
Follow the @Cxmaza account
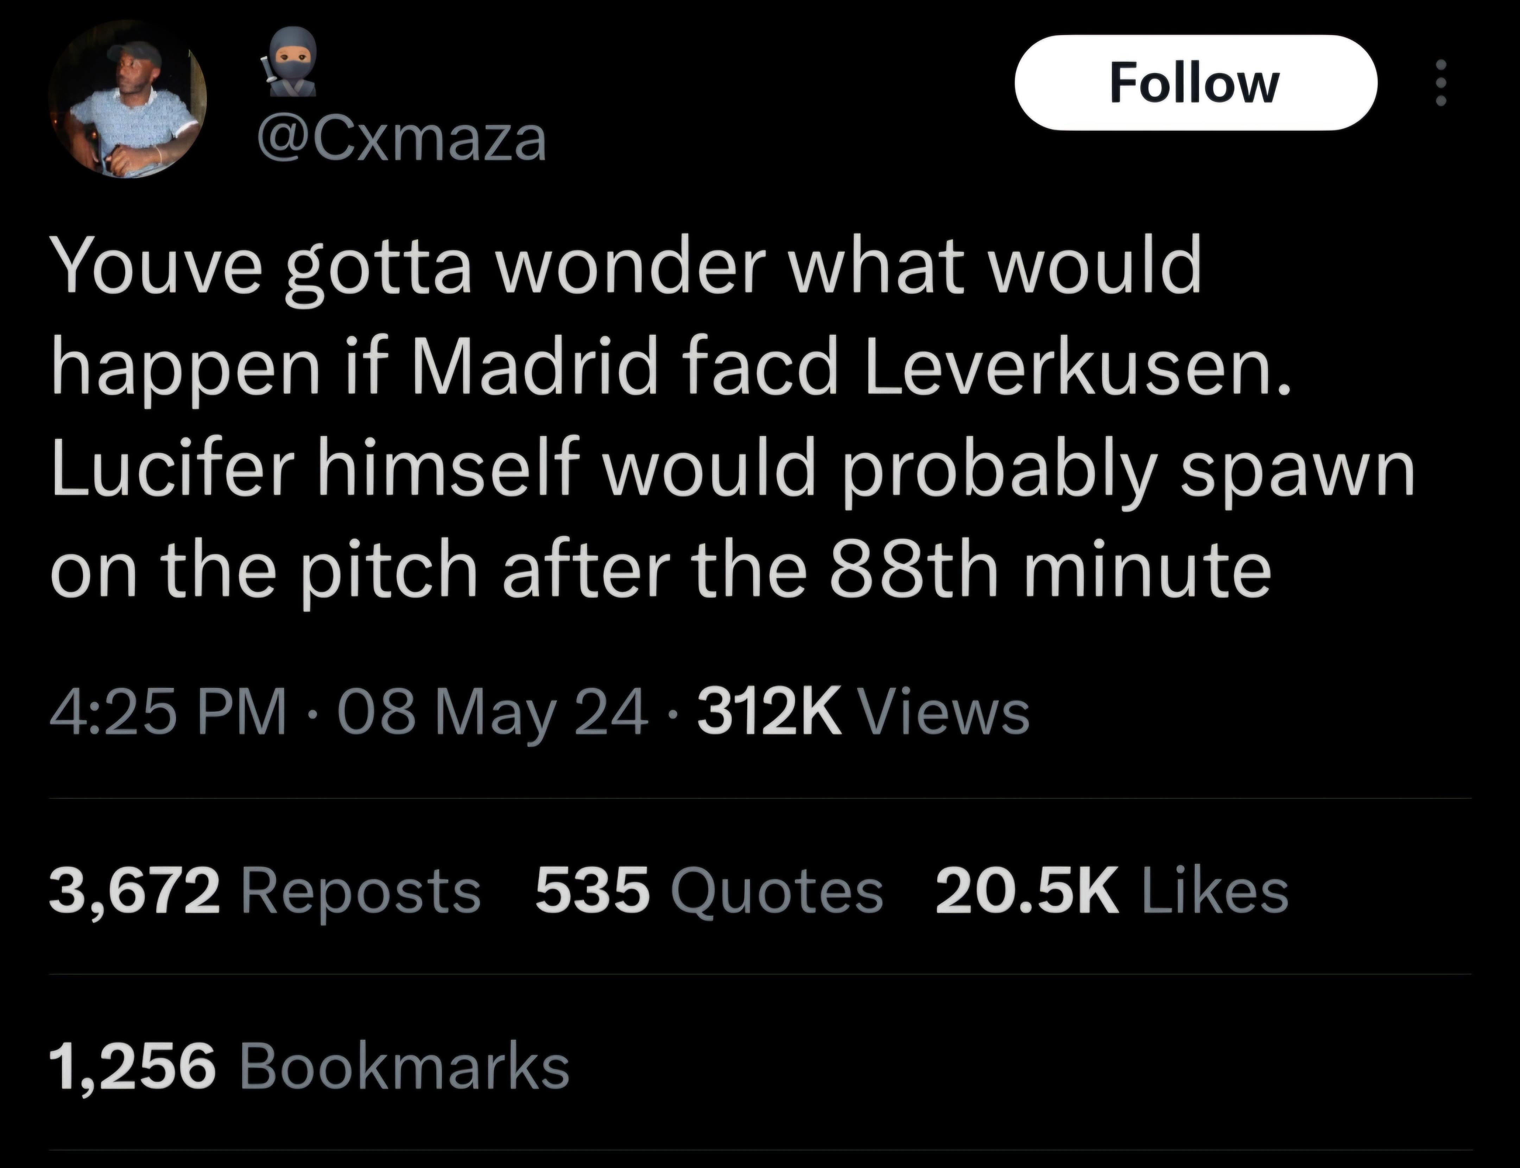point(1195,83)
